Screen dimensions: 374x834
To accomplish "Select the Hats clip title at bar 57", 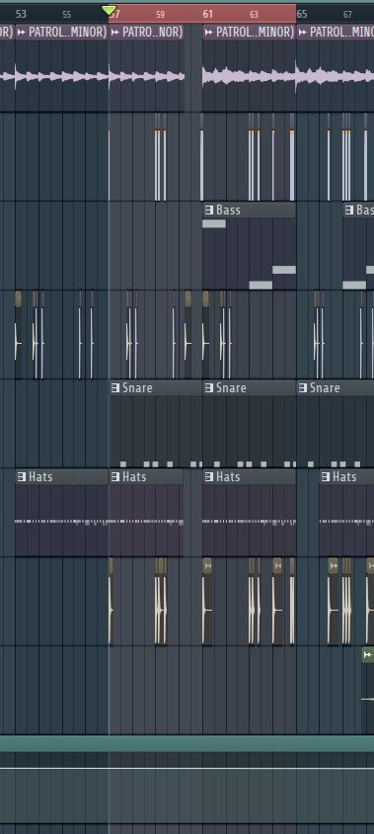I will (x=134, y=476).
